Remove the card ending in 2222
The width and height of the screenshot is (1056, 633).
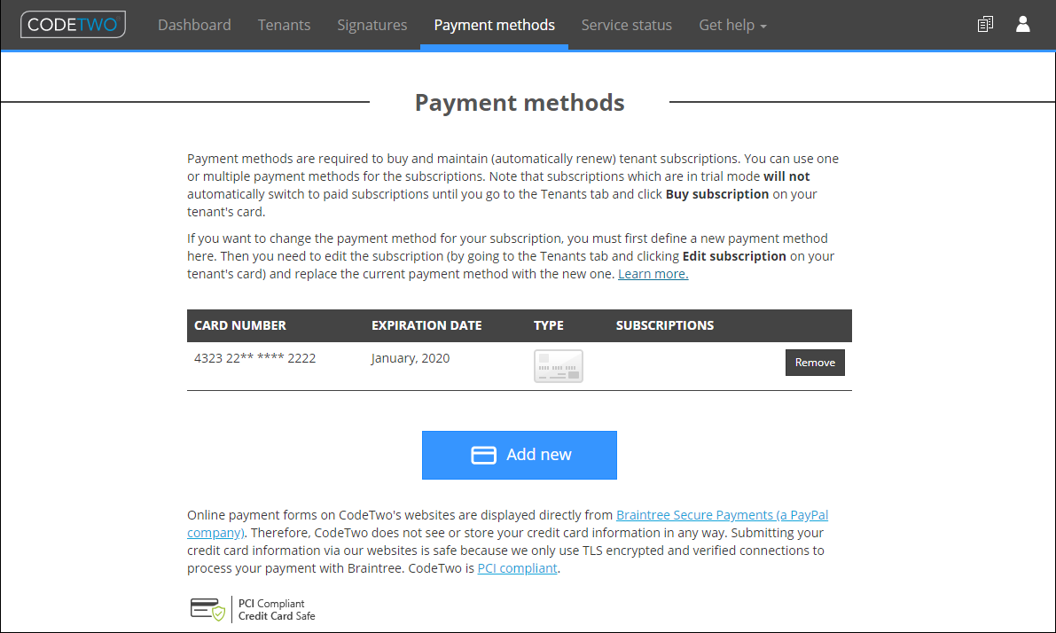[x=815, y=363]
